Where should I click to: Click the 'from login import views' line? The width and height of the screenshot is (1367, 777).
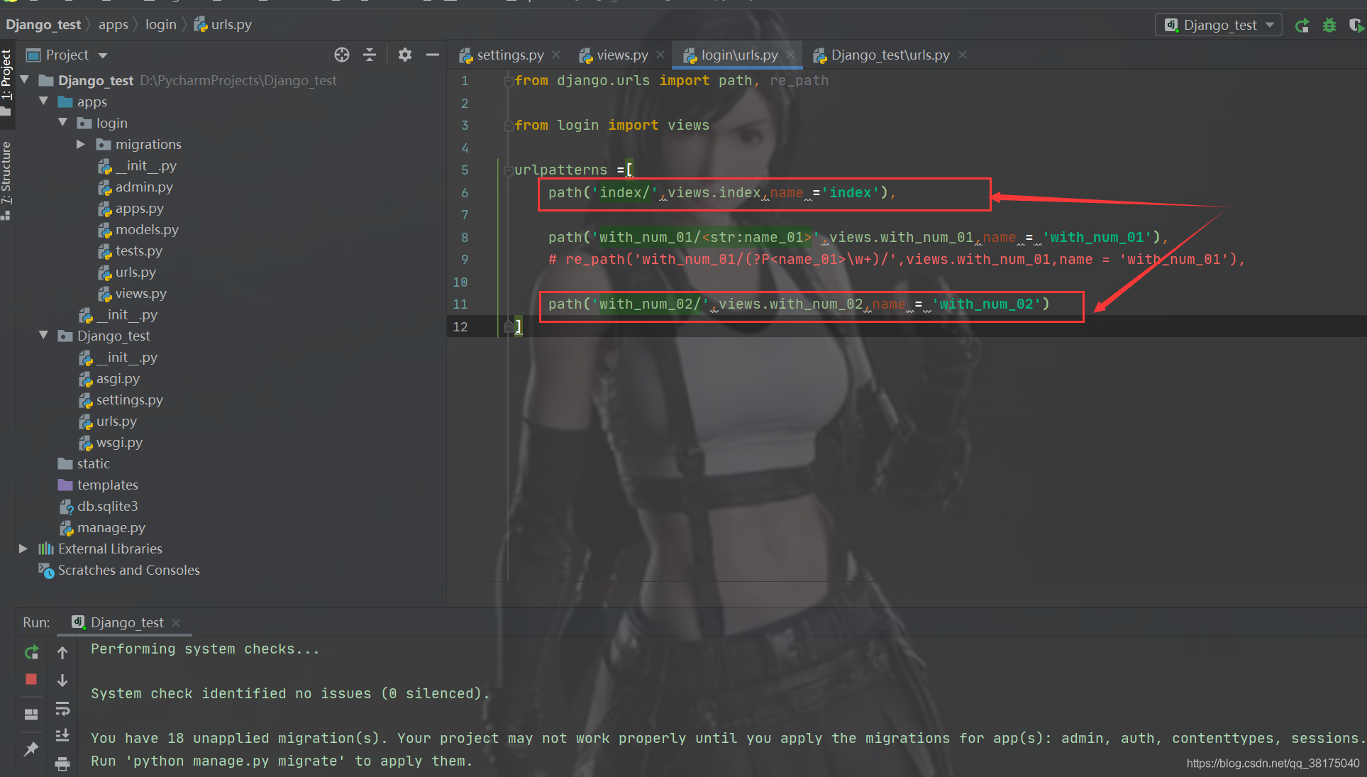coord(611,125)
